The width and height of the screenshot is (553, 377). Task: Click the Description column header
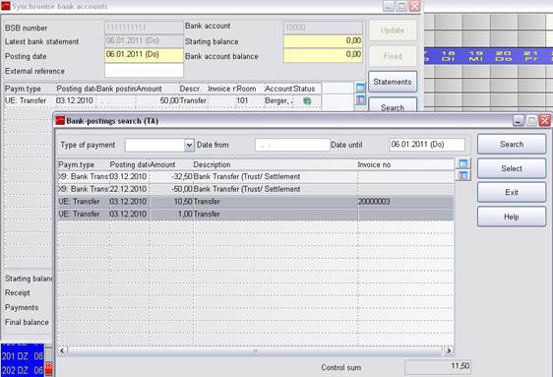[276, 164]
